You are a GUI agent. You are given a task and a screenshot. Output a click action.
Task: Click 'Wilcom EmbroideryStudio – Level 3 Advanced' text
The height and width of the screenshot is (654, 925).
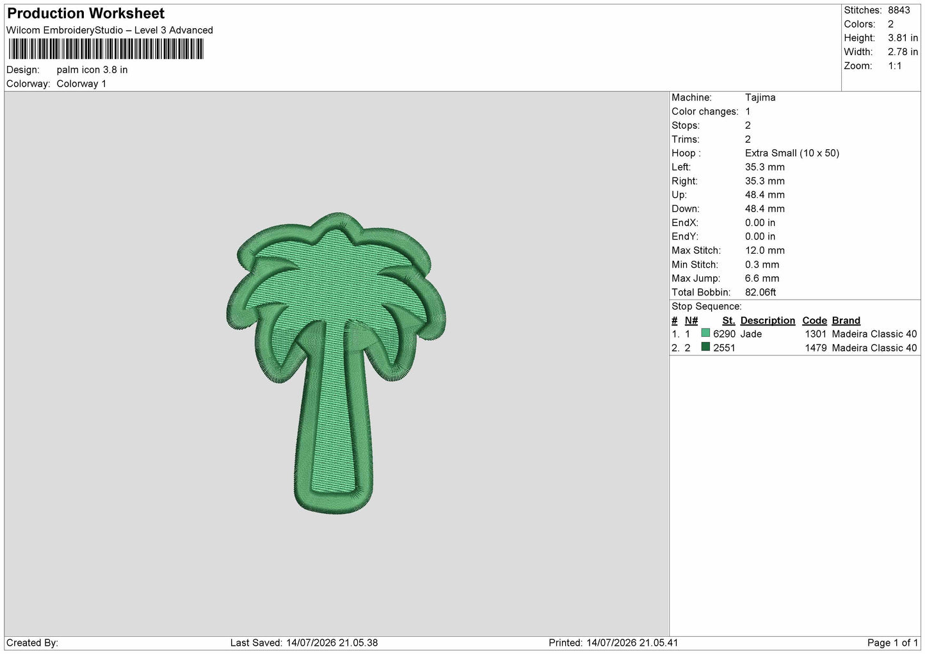coord(109,30)
